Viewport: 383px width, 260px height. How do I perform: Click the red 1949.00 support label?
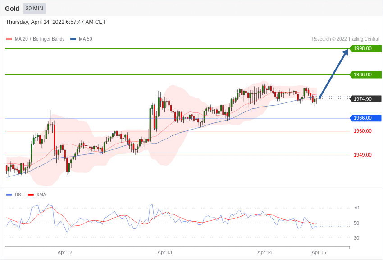pos(363,155)
